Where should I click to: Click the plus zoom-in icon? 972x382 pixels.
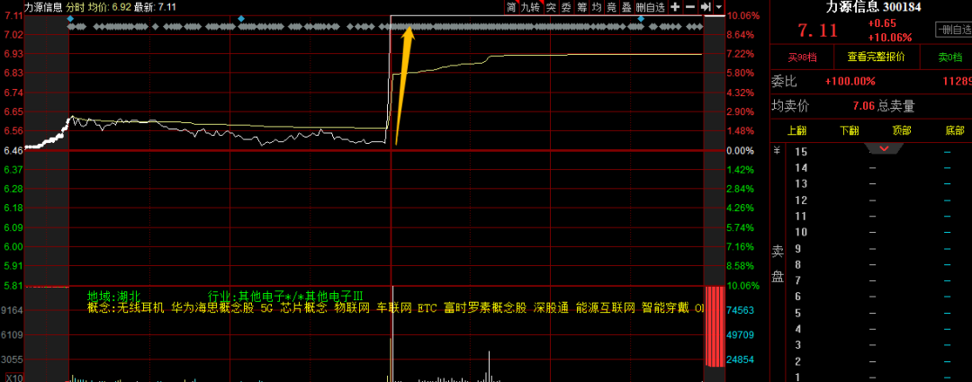[x=675, y=7]
